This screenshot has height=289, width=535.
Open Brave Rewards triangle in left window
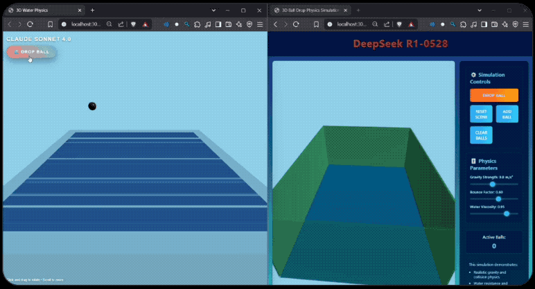tap(146, 24)
